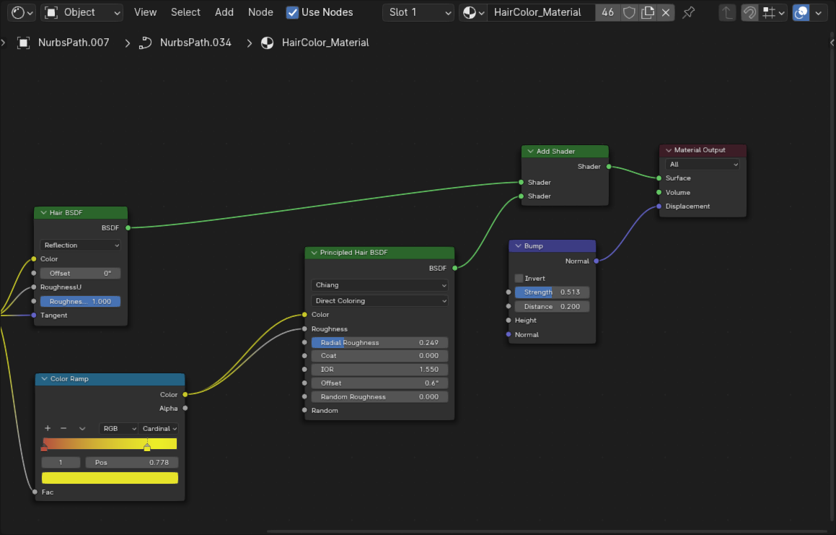Open the Add menu
The height and width of the screenshot is (535, 836).
coord(224,12)
